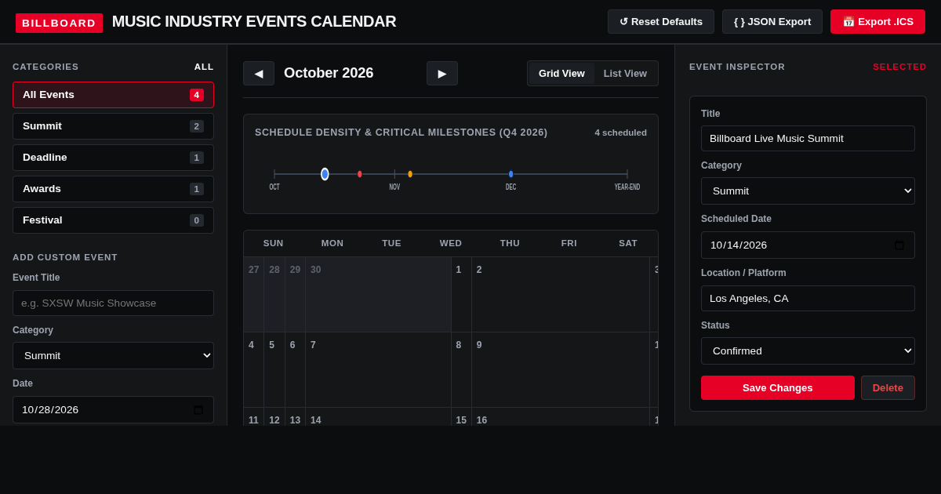Click the Scheduled Date field 10/14/2026
Screen dimensions: 941x494
click(808, 245)
